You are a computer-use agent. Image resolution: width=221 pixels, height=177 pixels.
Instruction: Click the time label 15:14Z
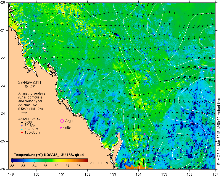coord(29,87)
